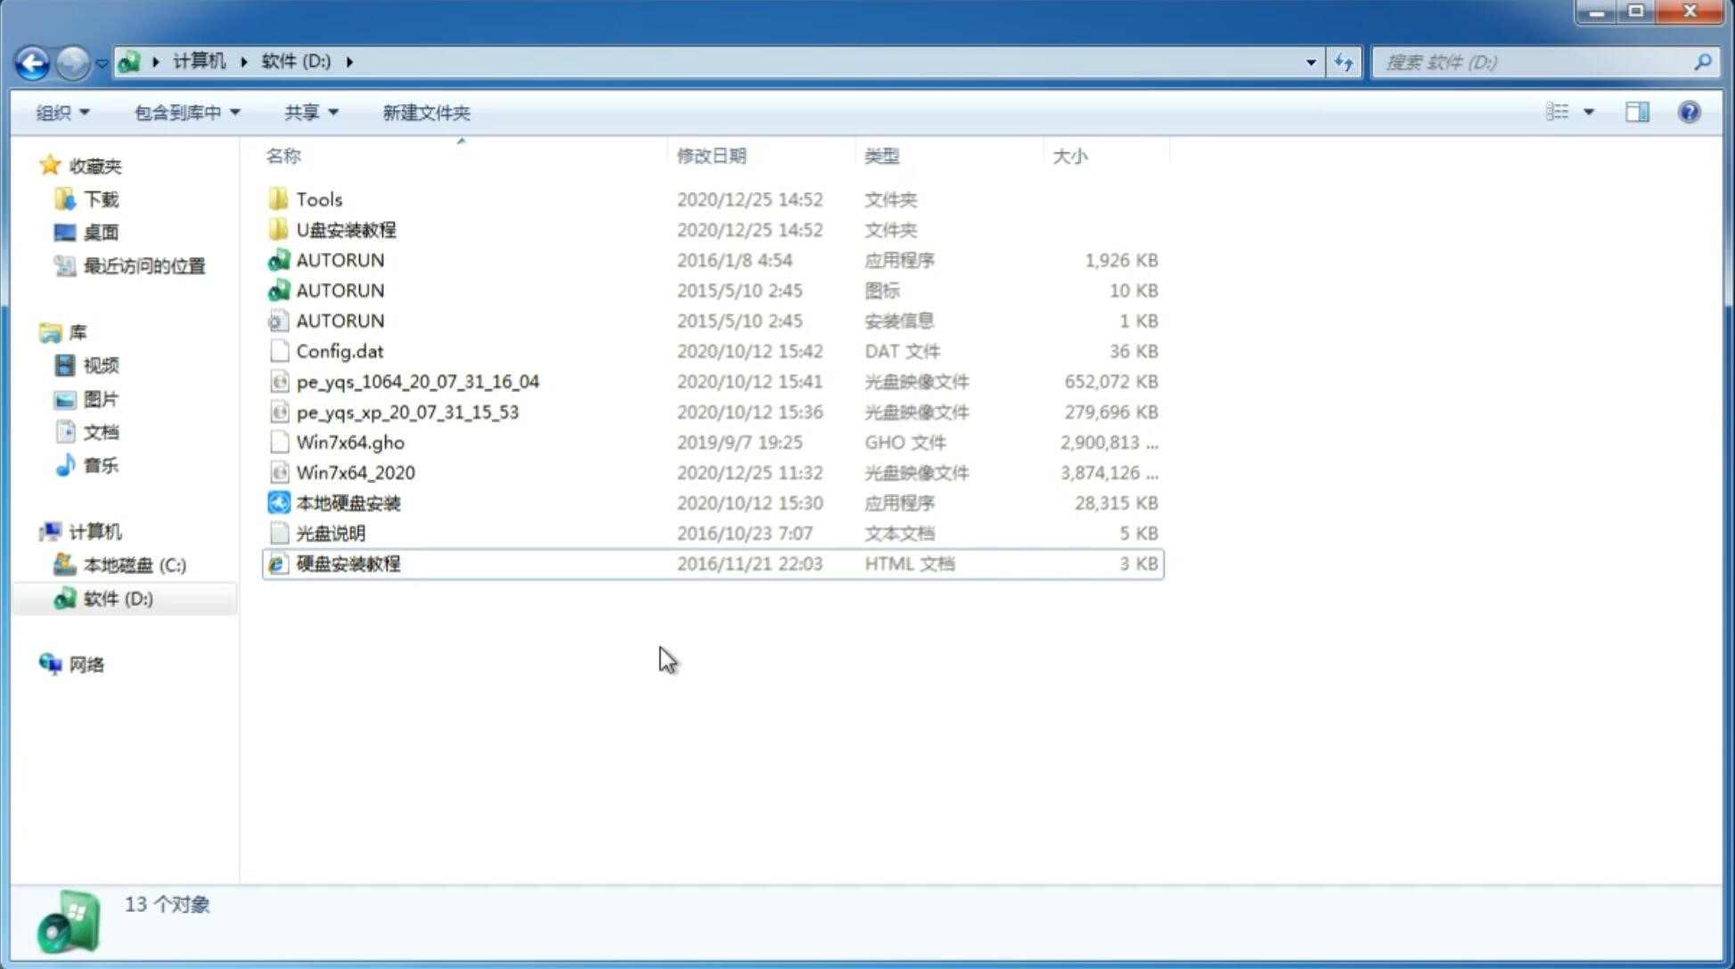The height and width of the screenshot is (969, 1735).
Task: Open the Tools folder
Action: (x=319, y=199)
